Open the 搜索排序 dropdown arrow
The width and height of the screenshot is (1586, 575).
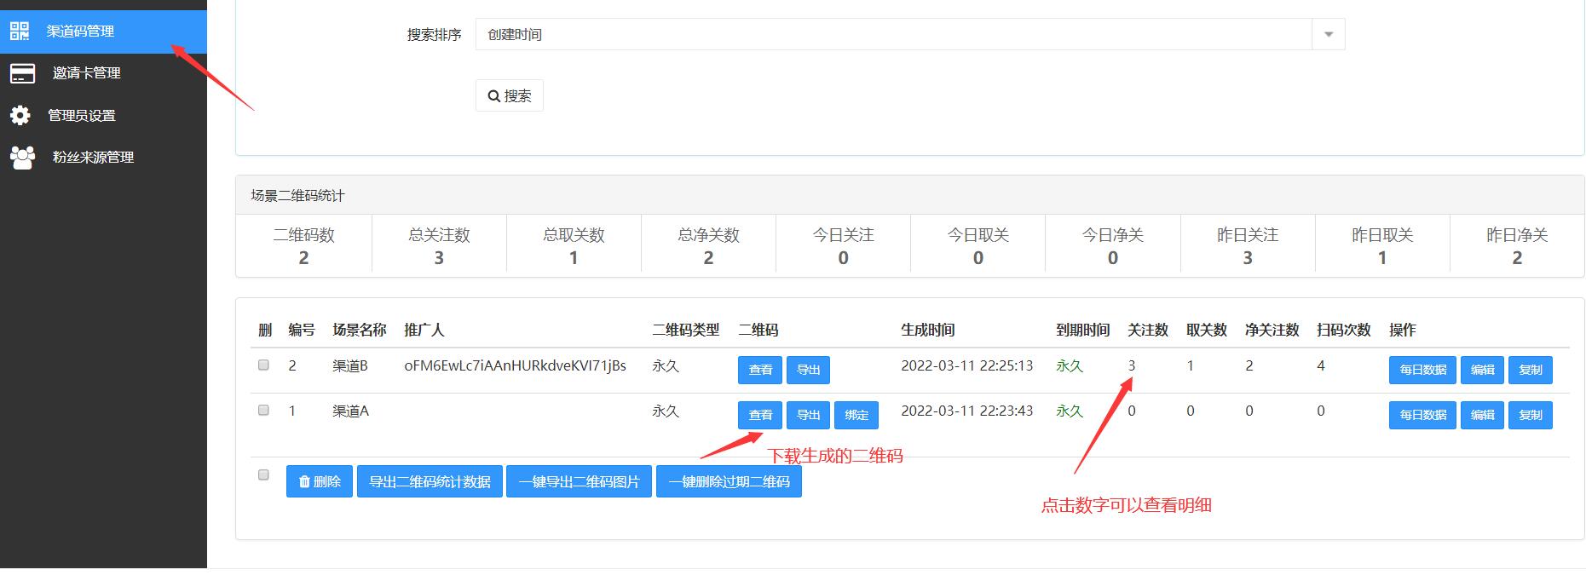tap(1328, 35)
